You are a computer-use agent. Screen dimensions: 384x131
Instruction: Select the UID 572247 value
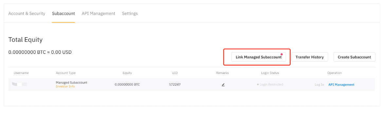pos(175,84)
